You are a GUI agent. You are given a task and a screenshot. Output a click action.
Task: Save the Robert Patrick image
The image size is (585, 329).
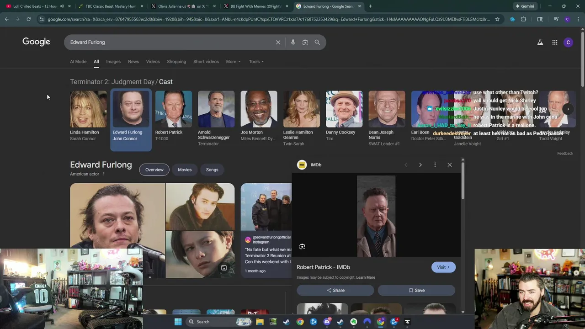tap(416, 291)
